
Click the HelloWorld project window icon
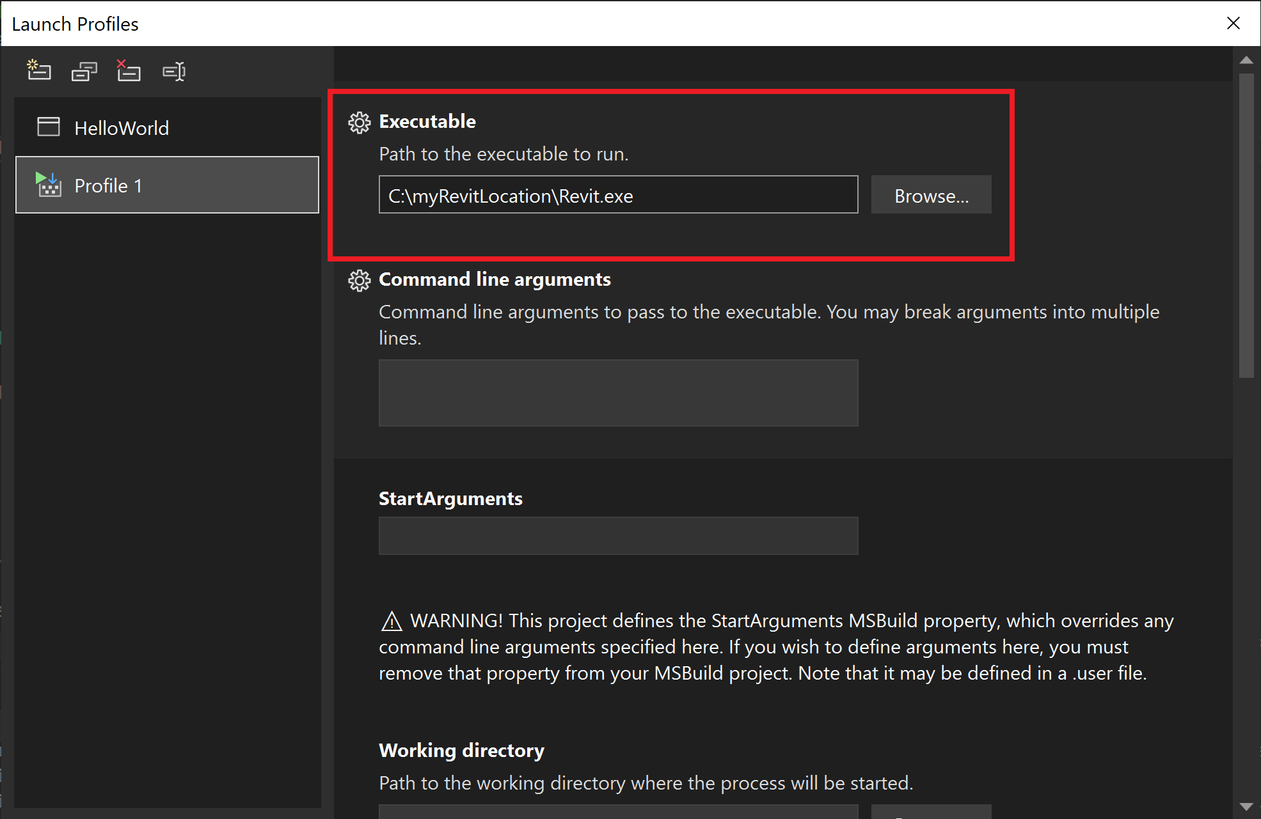49,127
